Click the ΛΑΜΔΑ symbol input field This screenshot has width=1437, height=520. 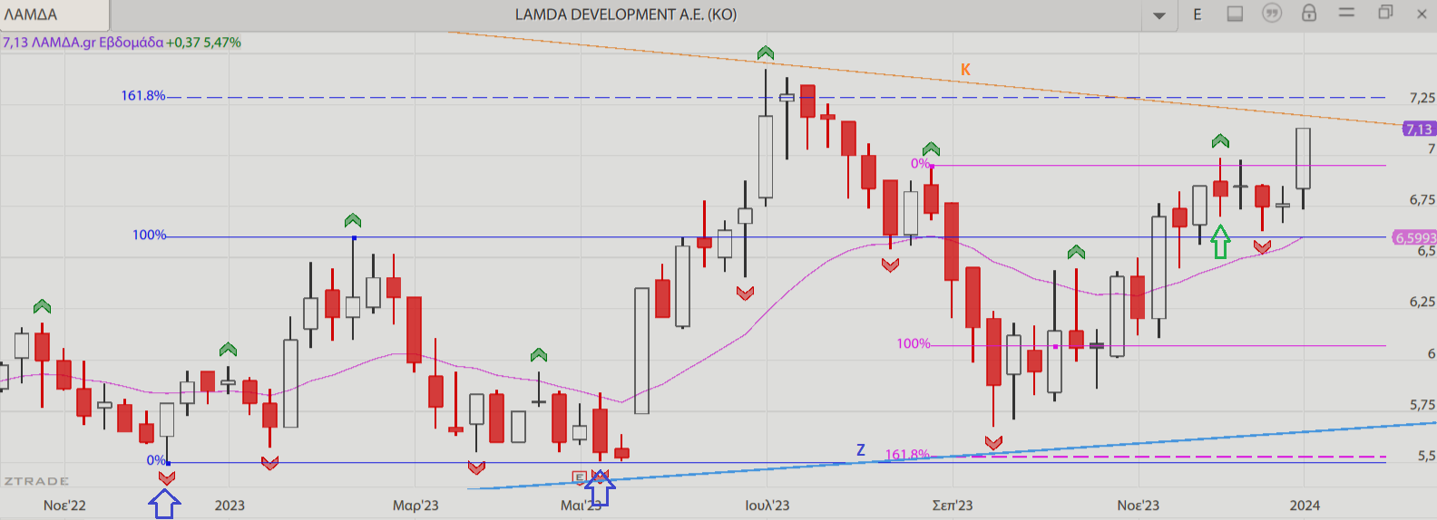tap(54, 14)
